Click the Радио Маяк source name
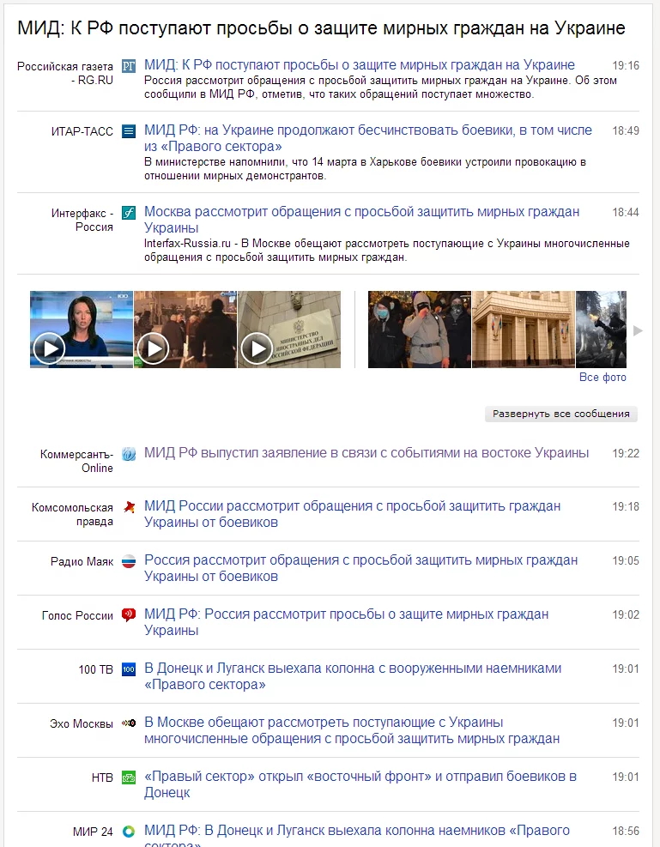 82,562
